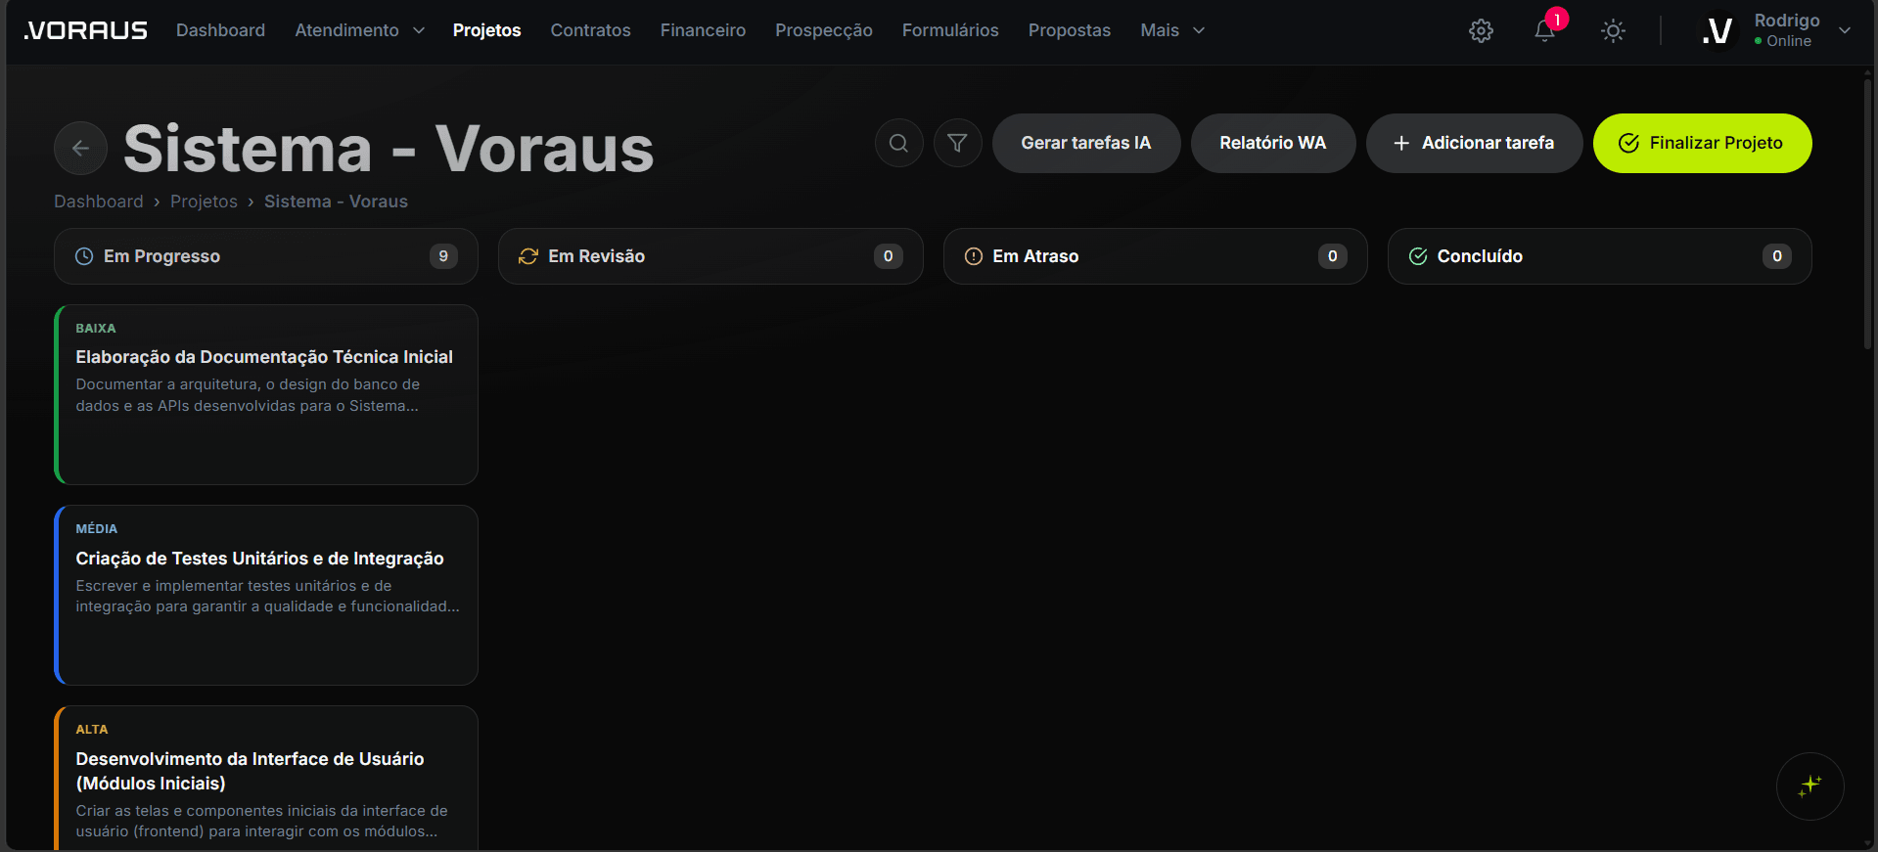This screenshot has height=852, width=1878.
Task: Open the Contratos nav item
Action: [x=590, y=30]
